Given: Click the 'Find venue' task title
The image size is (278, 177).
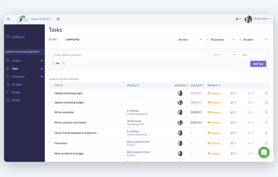Looking at the screenshot, I should (x=61, y=143).
